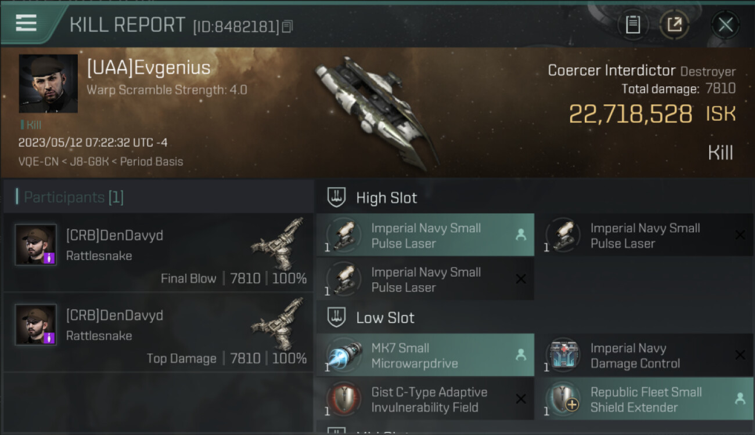Select Imperial Navy Damage Control icon
This screenshot has width=755, height=435.
pos(563,355)
